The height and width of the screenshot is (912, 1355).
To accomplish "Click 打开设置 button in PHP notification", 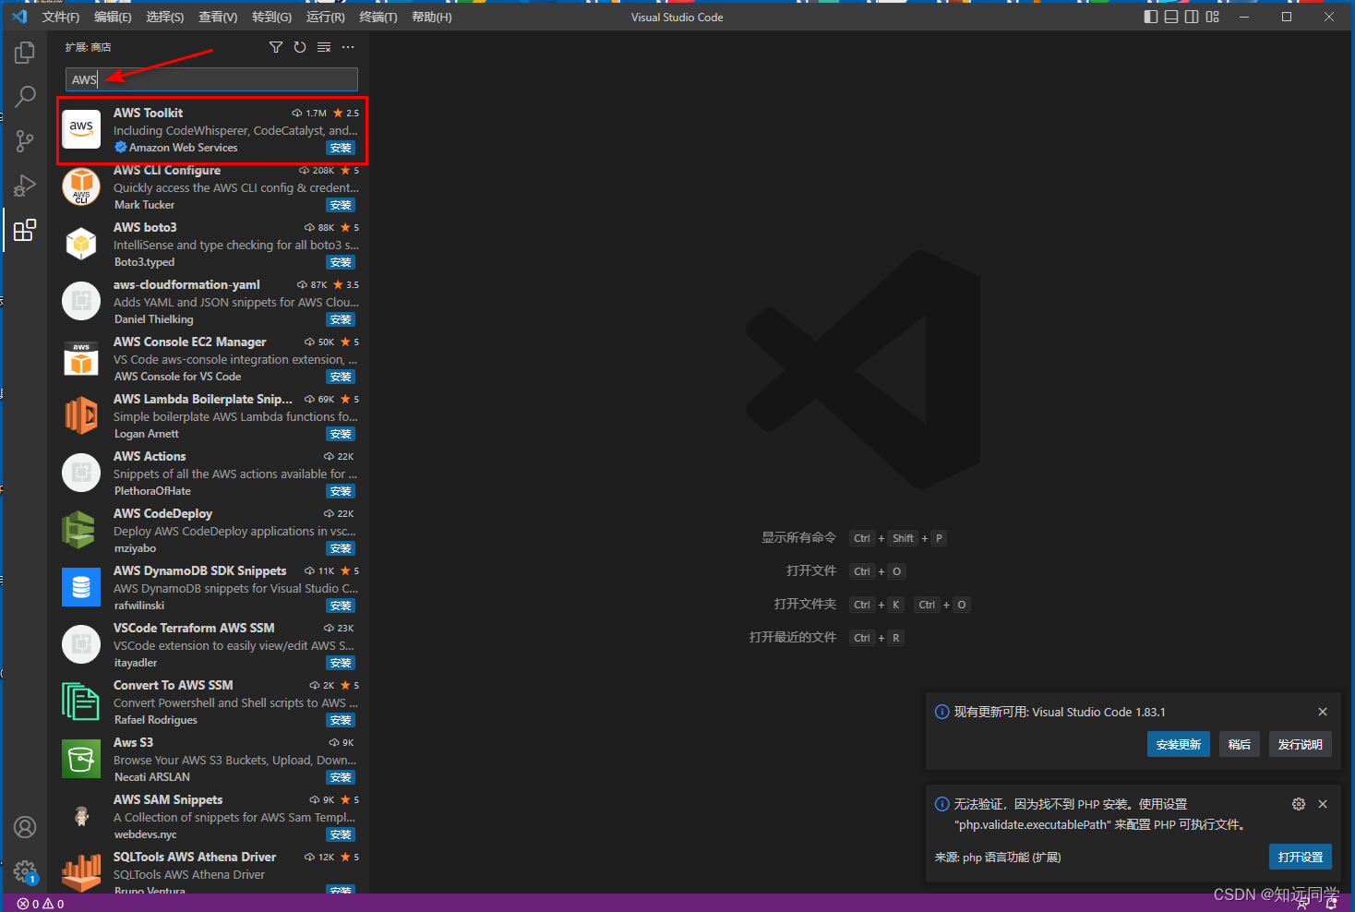I will [x=1300, y=857].
